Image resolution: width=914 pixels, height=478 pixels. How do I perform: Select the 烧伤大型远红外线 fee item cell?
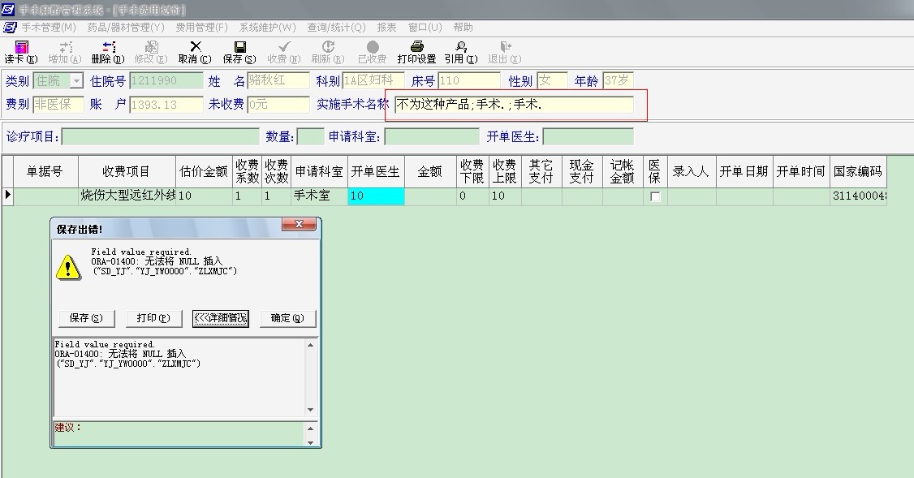pos(127,196)
